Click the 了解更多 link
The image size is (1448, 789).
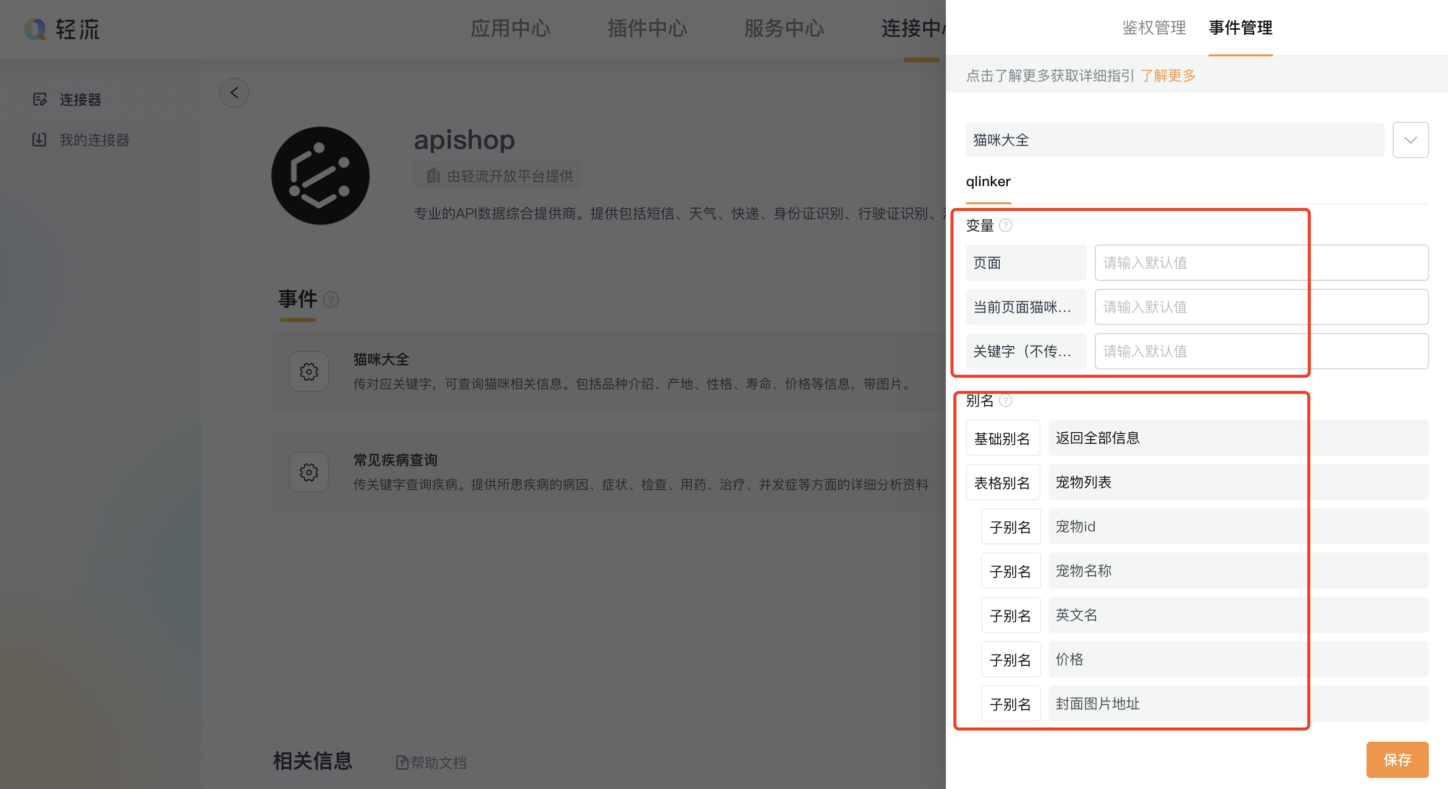1167,76
